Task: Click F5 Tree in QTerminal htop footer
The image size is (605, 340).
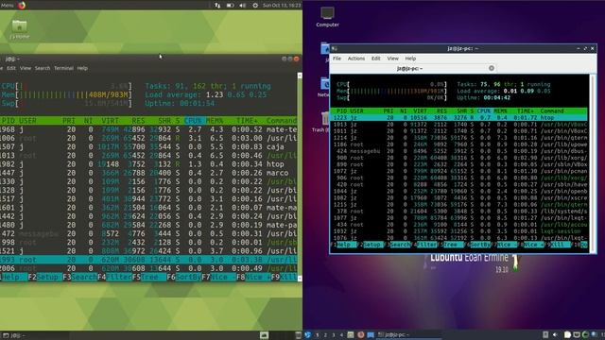Action: pos(452,245)
